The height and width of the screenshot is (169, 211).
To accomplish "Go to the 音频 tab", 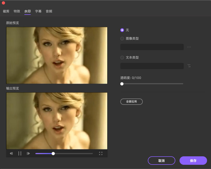I will [49, 11].
